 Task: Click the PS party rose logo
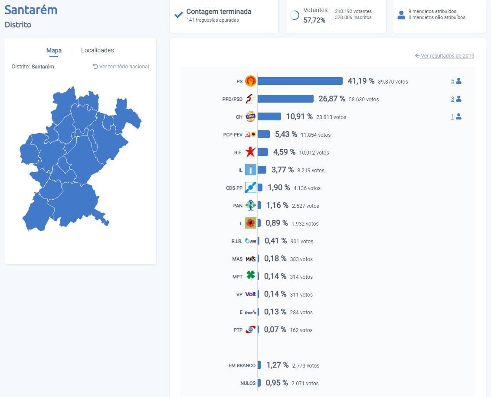[x=251, y=81]
